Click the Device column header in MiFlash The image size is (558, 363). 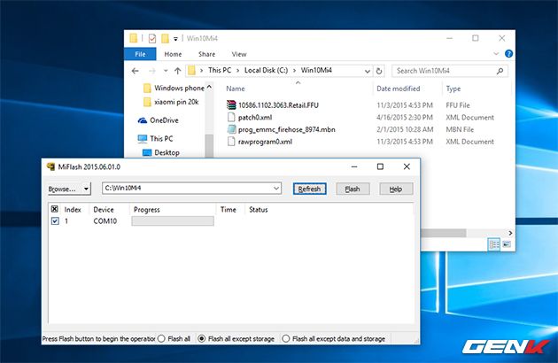pos(104,210)
